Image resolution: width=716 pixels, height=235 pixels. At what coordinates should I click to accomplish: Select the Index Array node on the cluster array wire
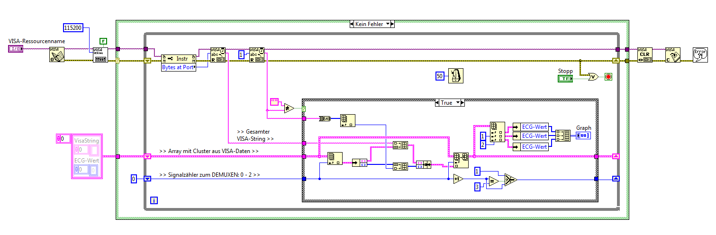[x=335, y=159]
